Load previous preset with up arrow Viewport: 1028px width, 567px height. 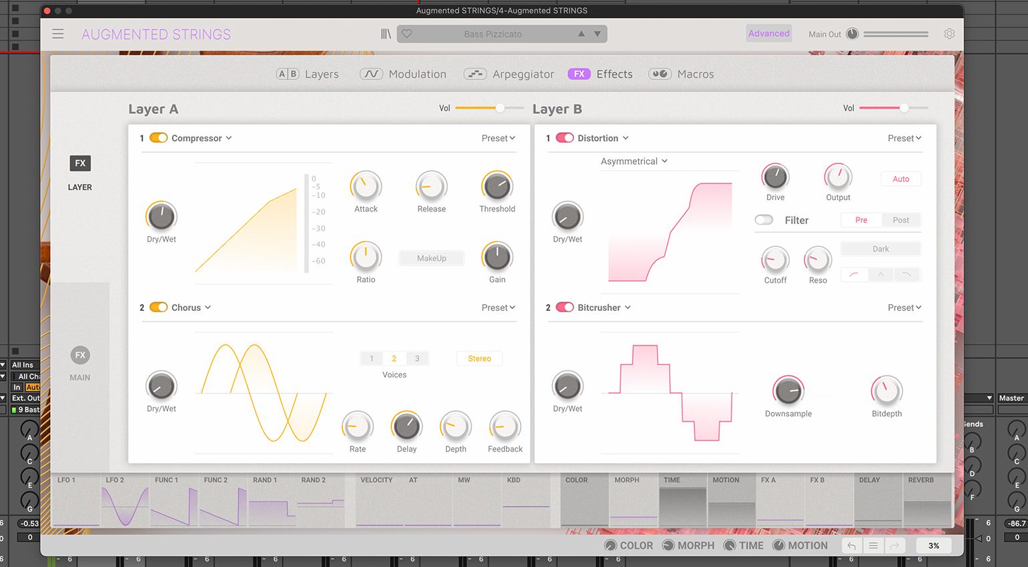581,34
